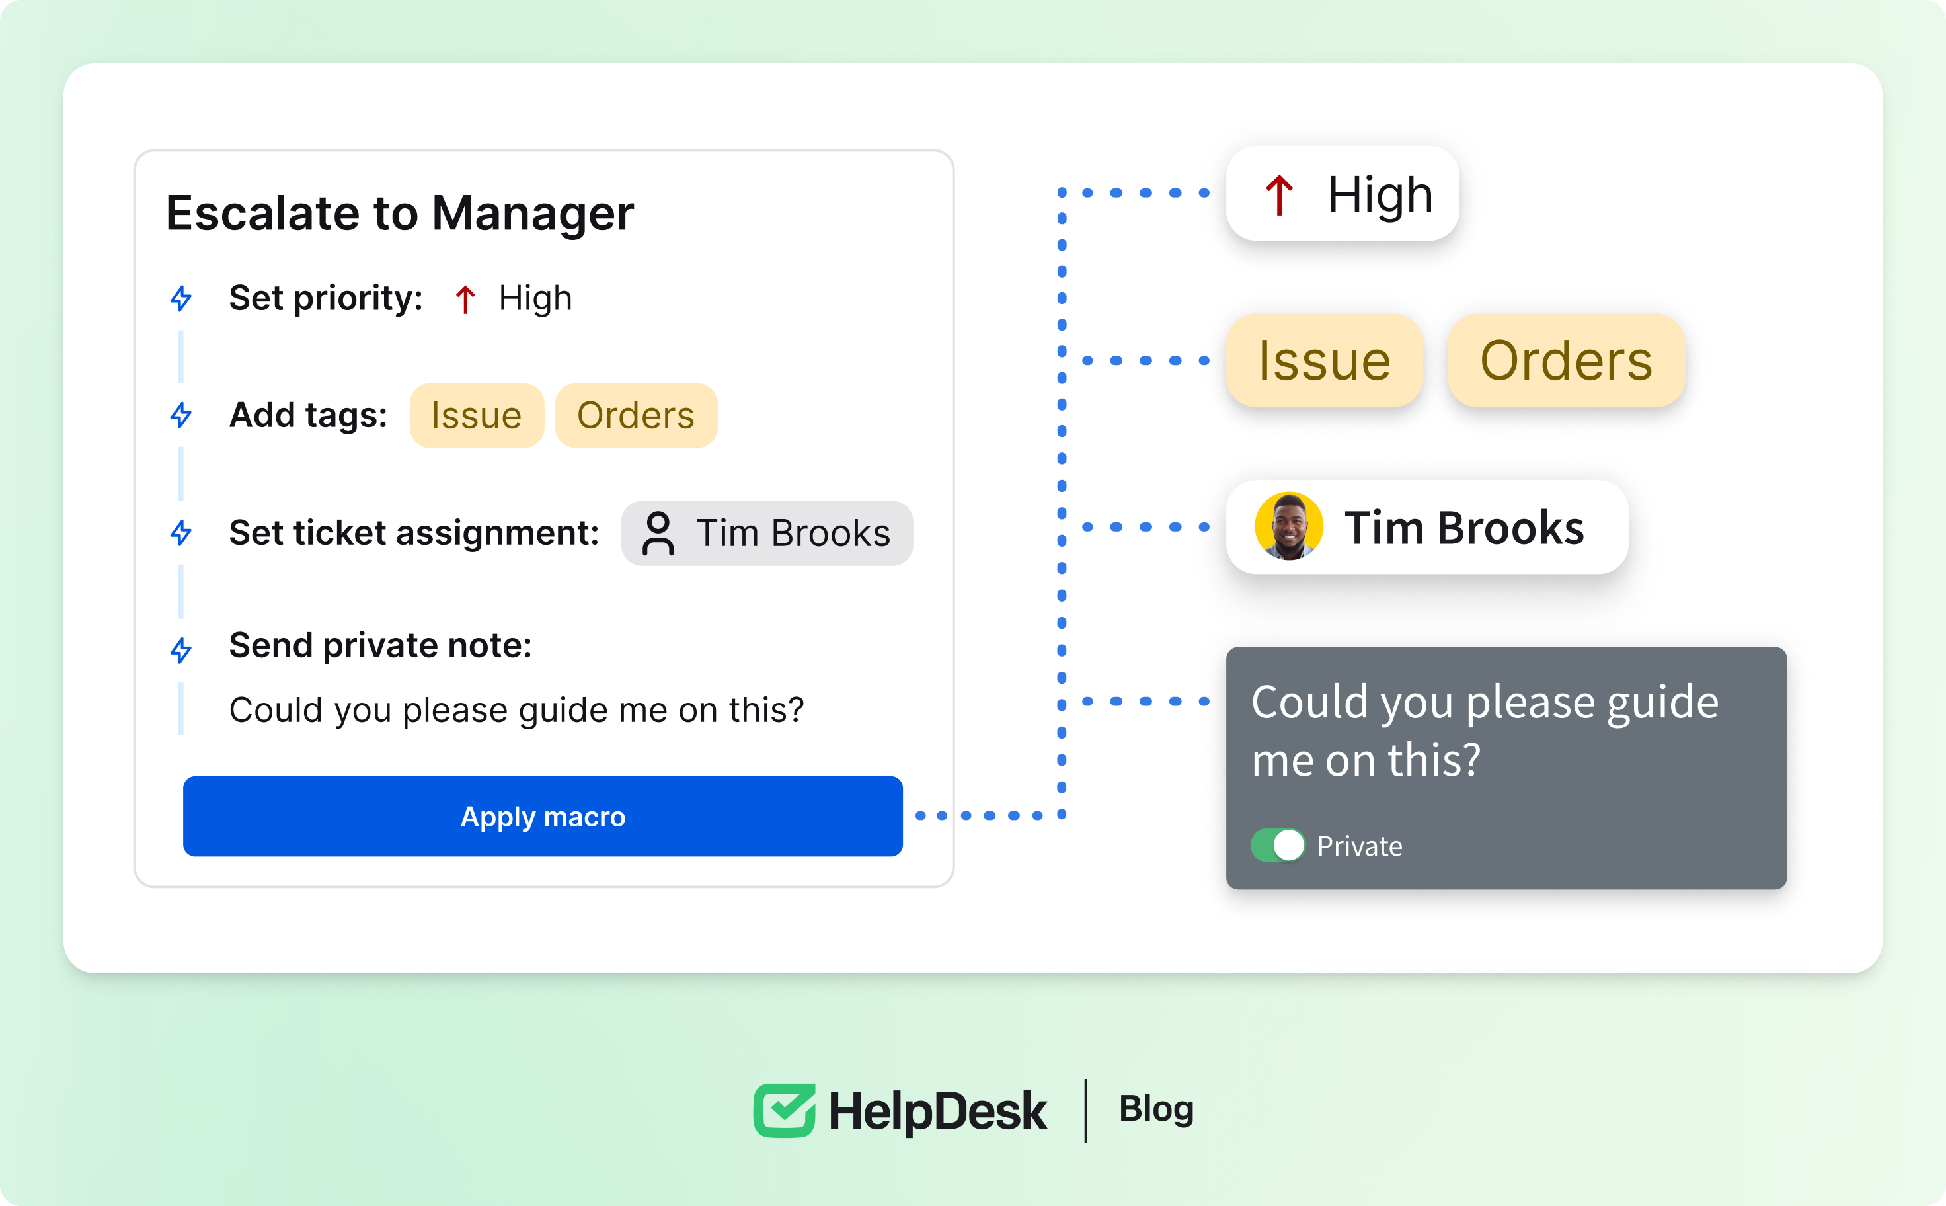Click lightning icon beside Set ticket assignment
Screen dimensions: 1946x1206
181,532
